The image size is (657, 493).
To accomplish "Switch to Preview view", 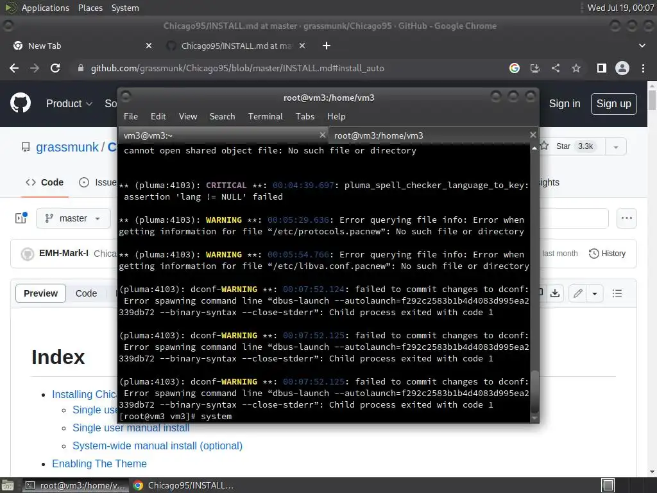I will pyautogui.click(x=40, y=293).
